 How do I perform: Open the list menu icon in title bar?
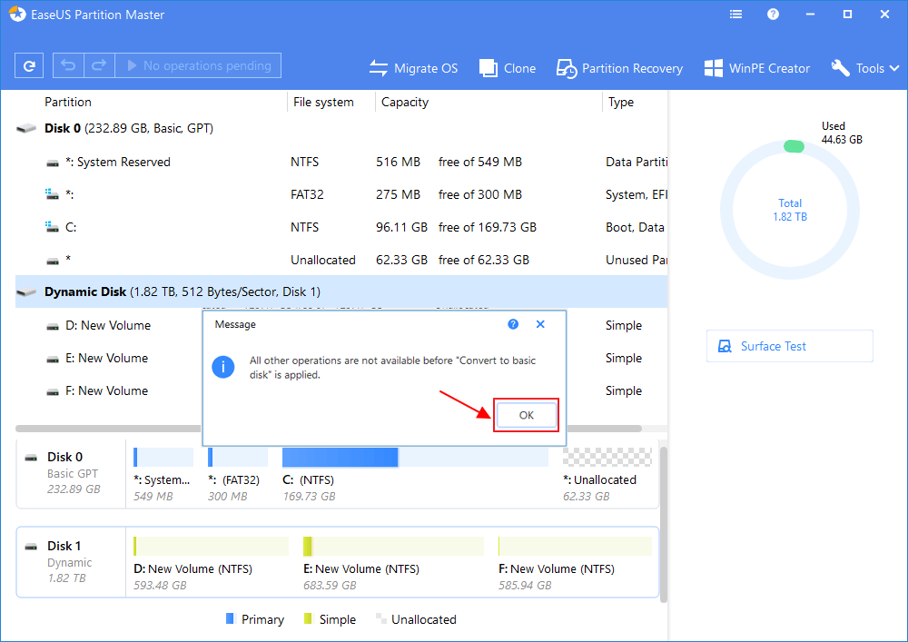[x=736, y=15]
